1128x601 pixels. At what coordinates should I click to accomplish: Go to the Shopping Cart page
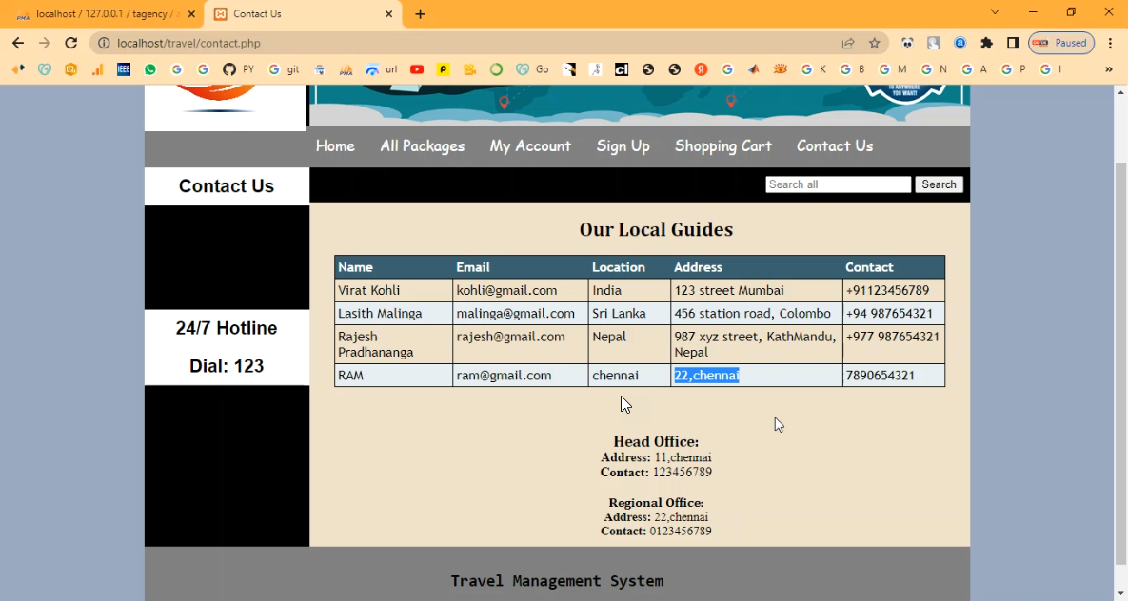tap(722, 145)
